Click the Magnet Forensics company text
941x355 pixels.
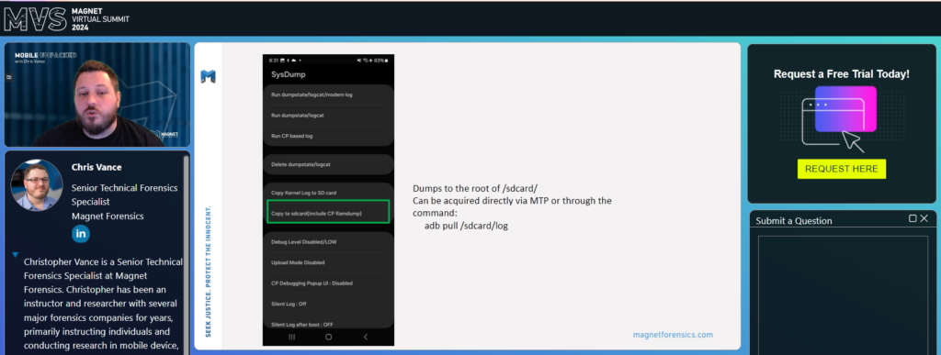click(x=108, y=216)
